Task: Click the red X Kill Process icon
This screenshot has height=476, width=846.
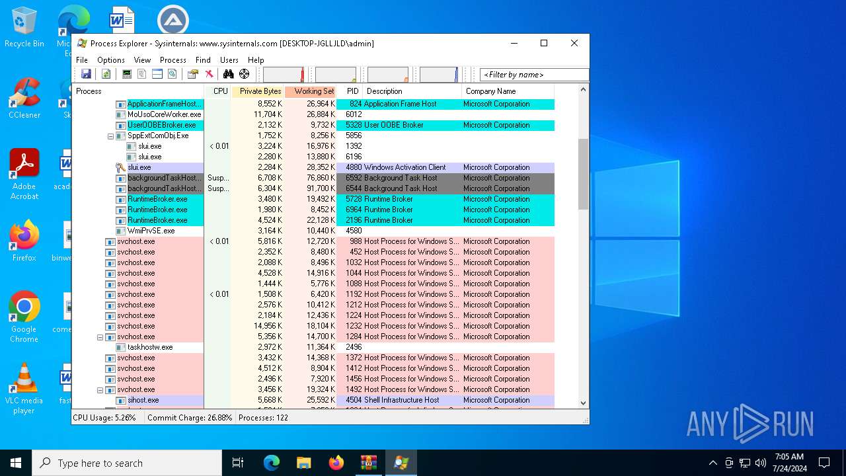Action: coord(209,74)
